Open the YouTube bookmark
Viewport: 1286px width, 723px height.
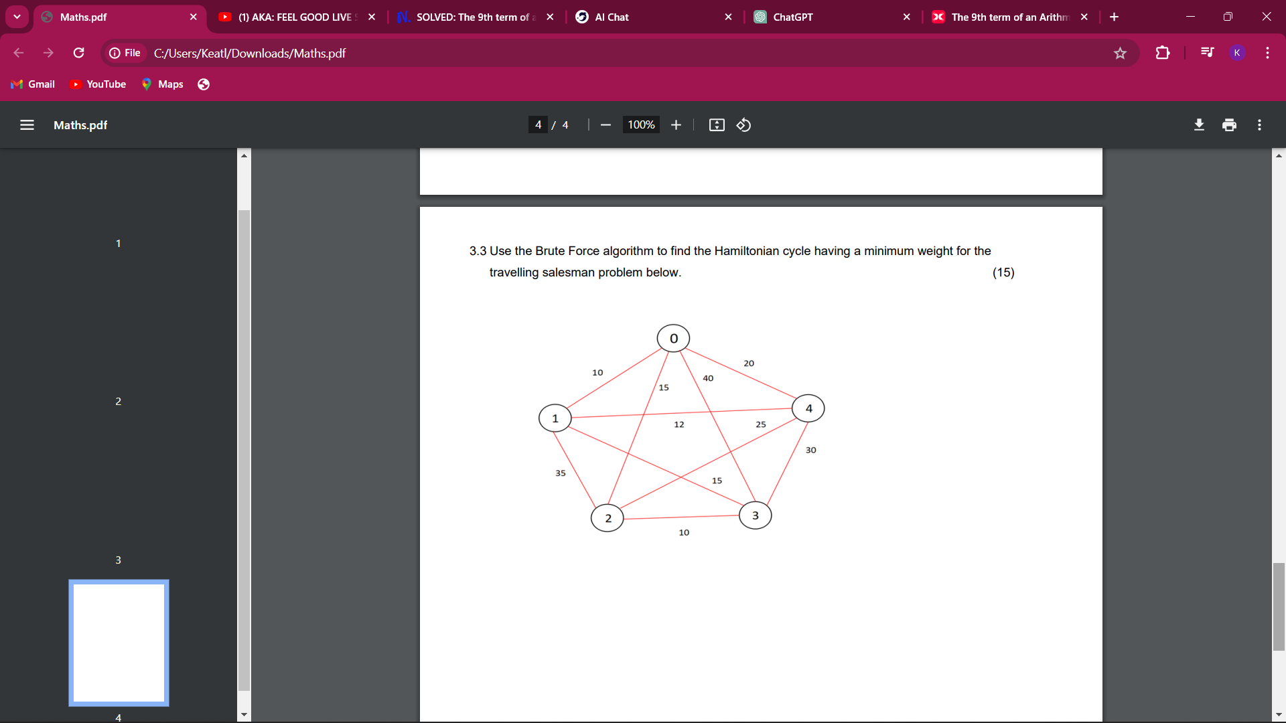(x=98, y=84)
